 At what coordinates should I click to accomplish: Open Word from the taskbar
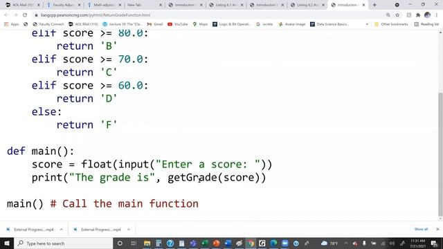pyautogui.click(x=228, y=243)
